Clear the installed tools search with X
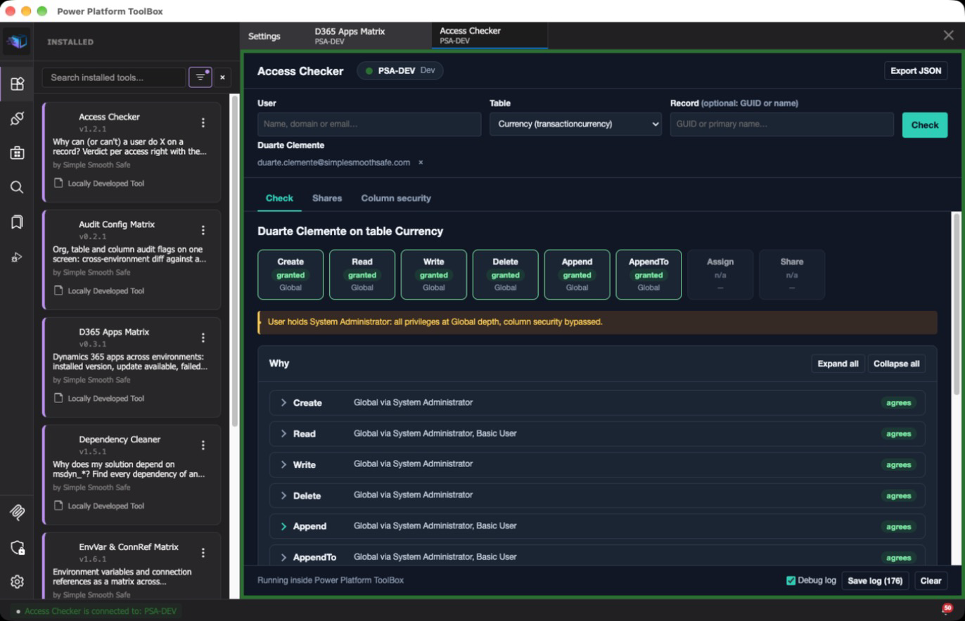 tap(222, 77)
